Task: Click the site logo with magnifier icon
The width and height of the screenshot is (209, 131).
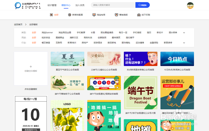Action: coord(28,5)
